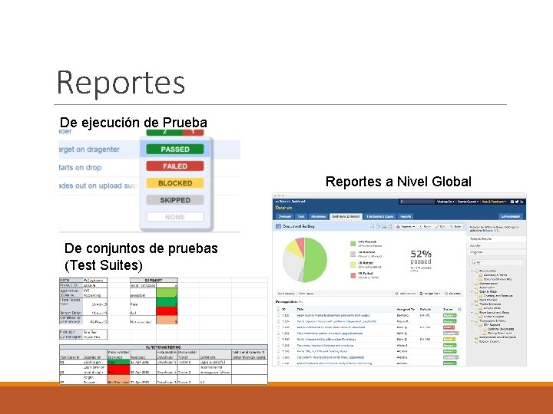Click folder icon beside Licensing & Terms

(481, 275)
